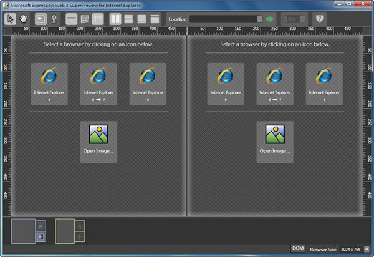Click Open Image in the right pane
This screenshot has height=257, width=374.
(x=275, y=142)
